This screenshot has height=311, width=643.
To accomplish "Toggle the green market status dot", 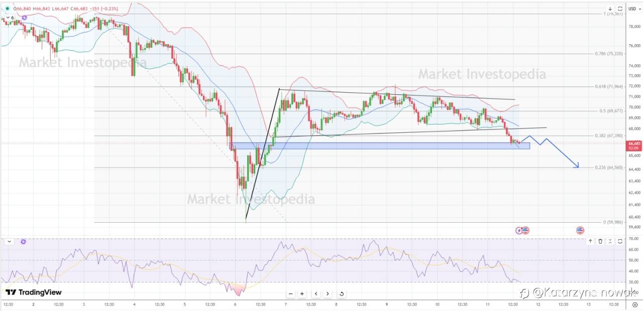I will [x=7, y=9].
